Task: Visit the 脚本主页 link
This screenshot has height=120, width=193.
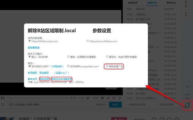Action: [32, 79]
